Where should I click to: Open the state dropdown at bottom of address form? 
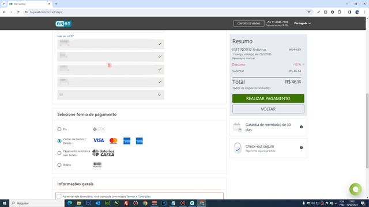coord(111,95)
